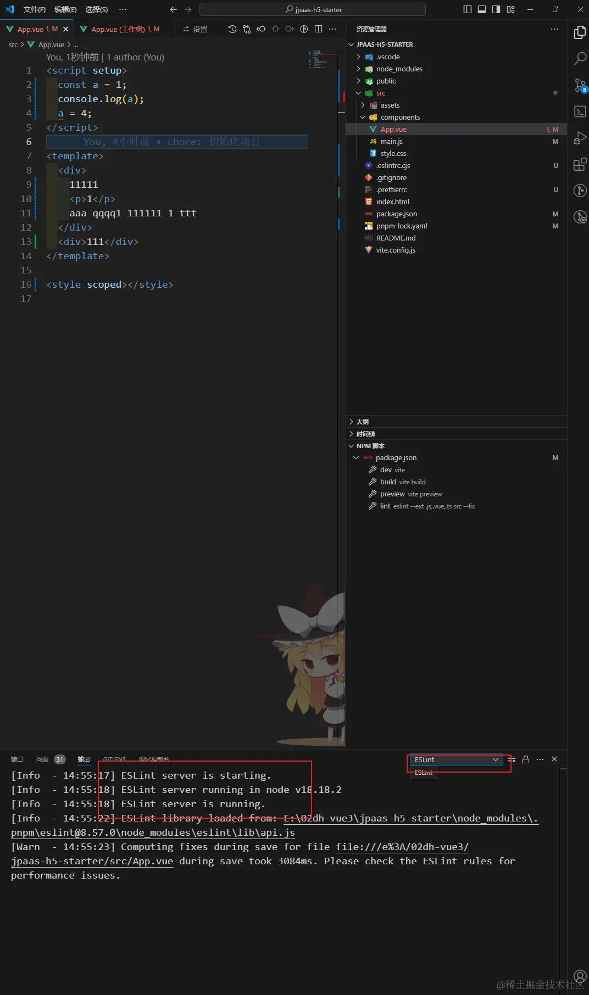Open the VS Code logo menu icon

coord(10,9)
